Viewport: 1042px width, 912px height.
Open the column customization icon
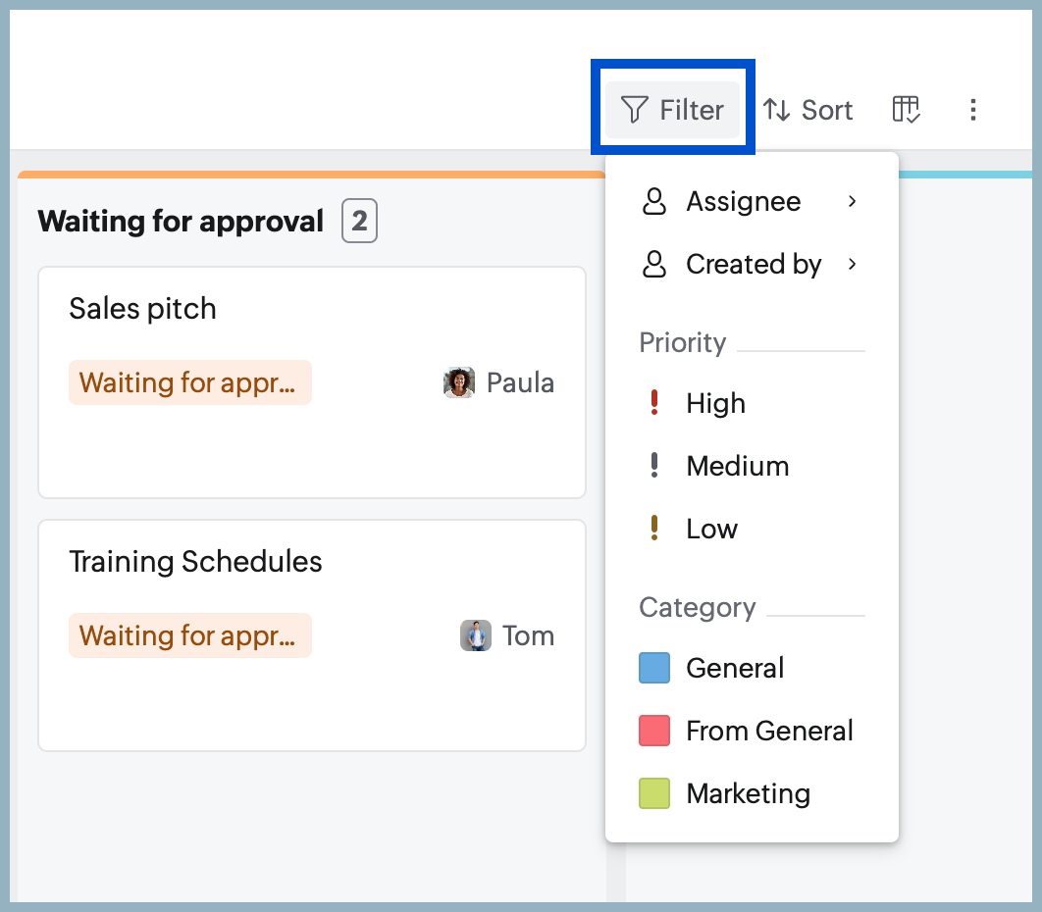point(906,110)
